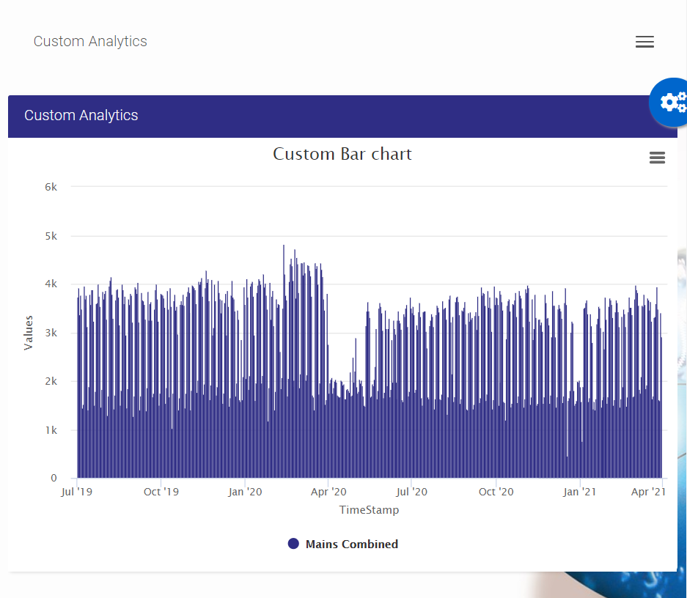Click the 6k y-axis tick label
Image resolution: width=687 pixels, height=598 pixels.
[x=51, y=187]
